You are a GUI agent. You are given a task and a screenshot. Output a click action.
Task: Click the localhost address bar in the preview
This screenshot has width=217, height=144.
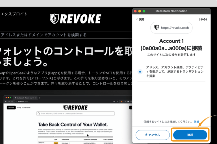coord(64,102)
